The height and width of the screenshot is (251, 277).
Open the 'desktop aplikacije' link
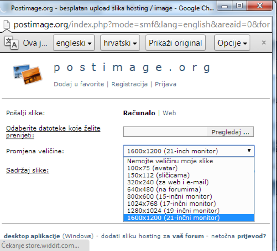(32, 236)
